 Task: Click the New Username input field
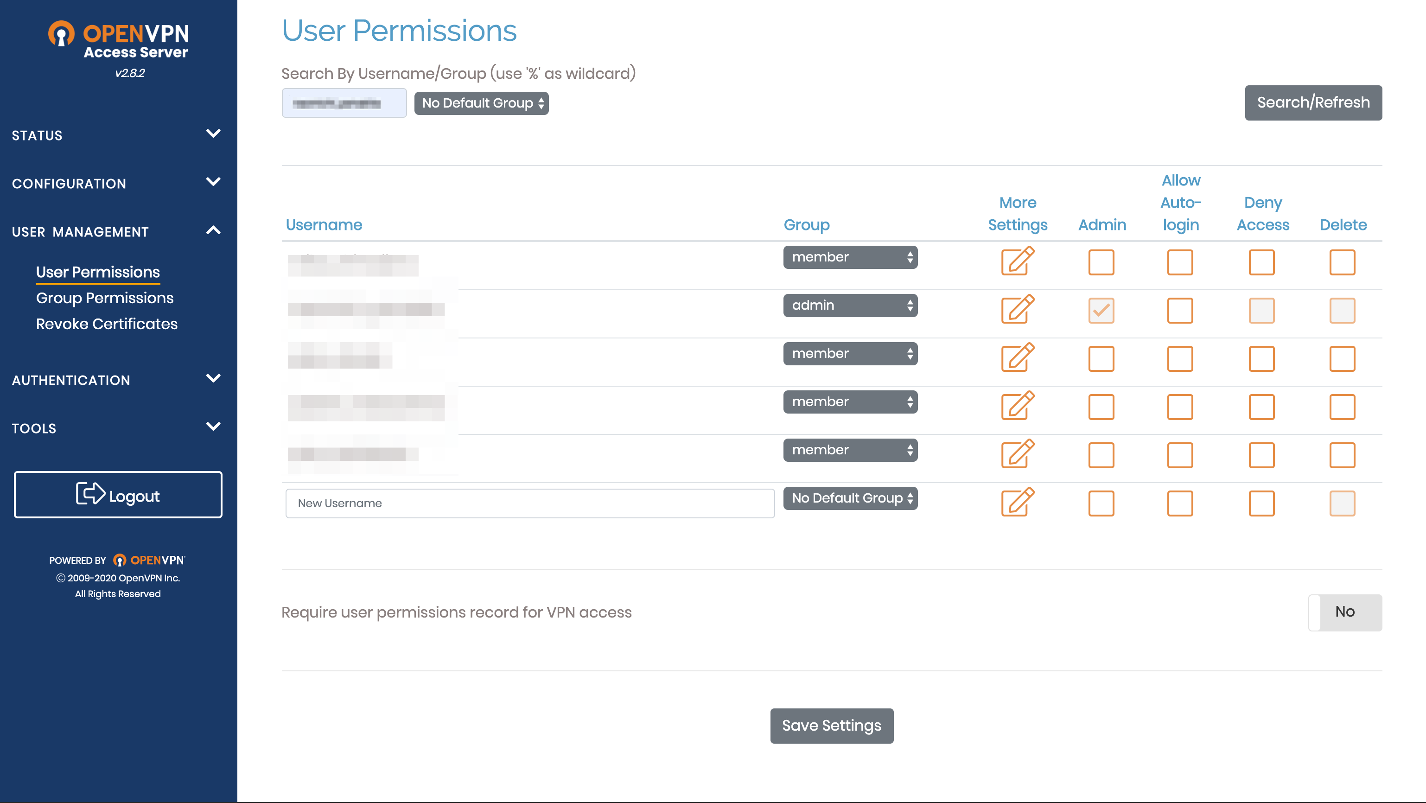[x=530, y=503]
